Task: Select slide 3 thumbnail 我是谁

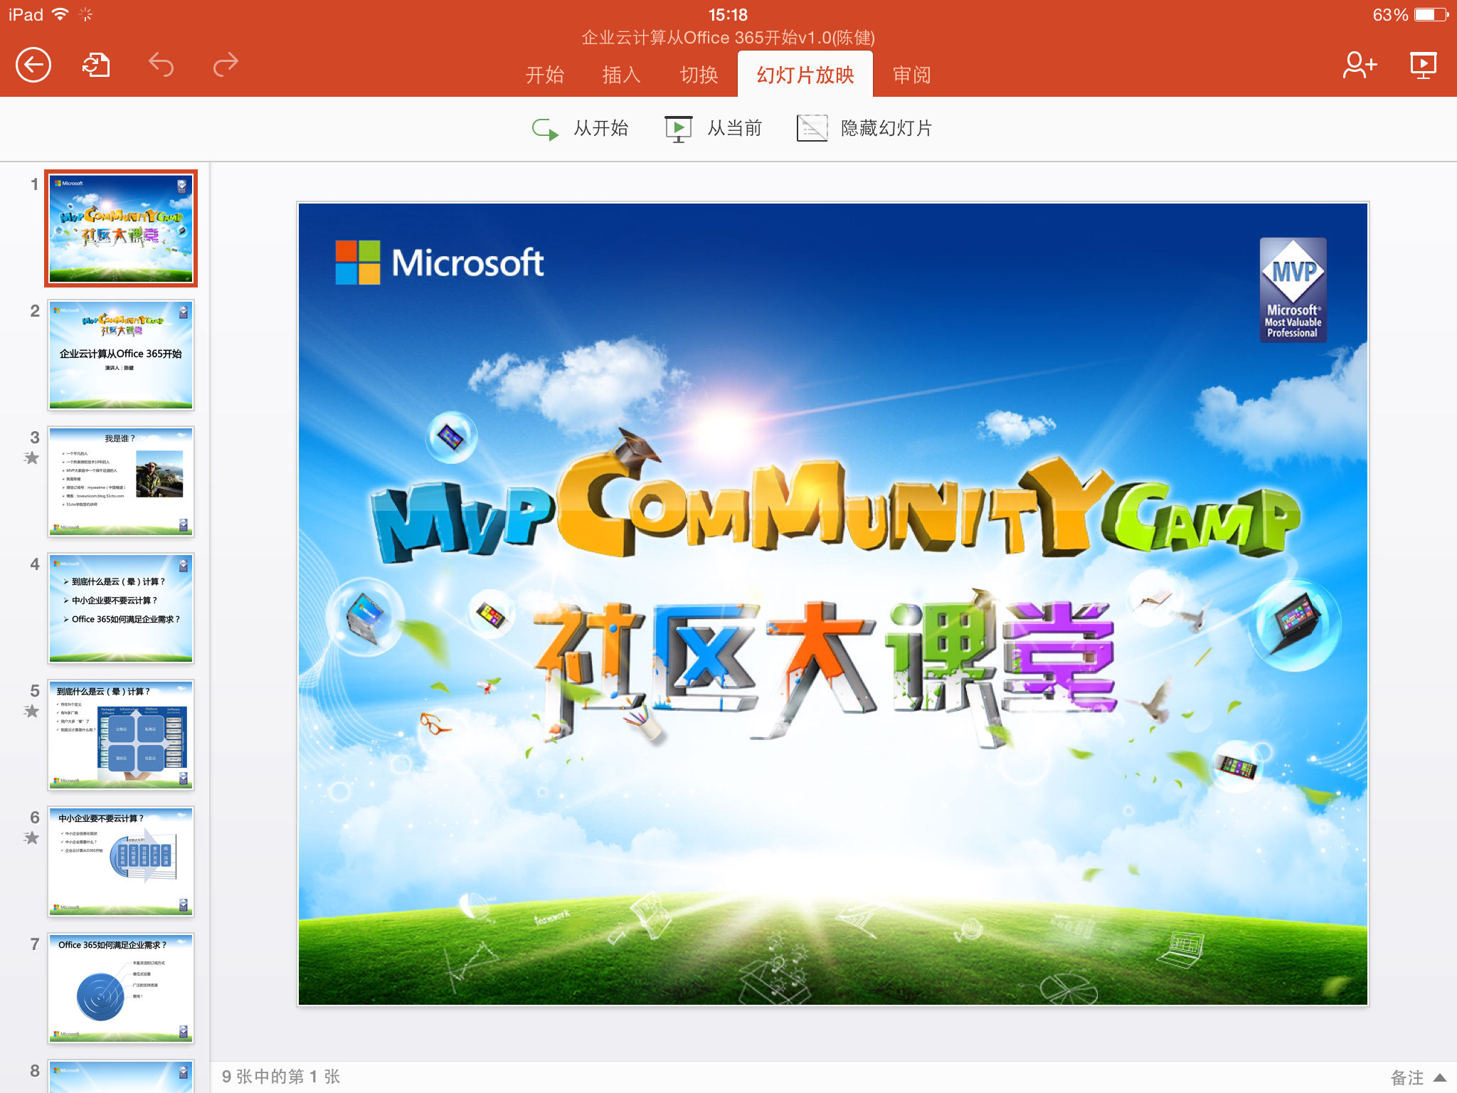Action: click(121, 482)
